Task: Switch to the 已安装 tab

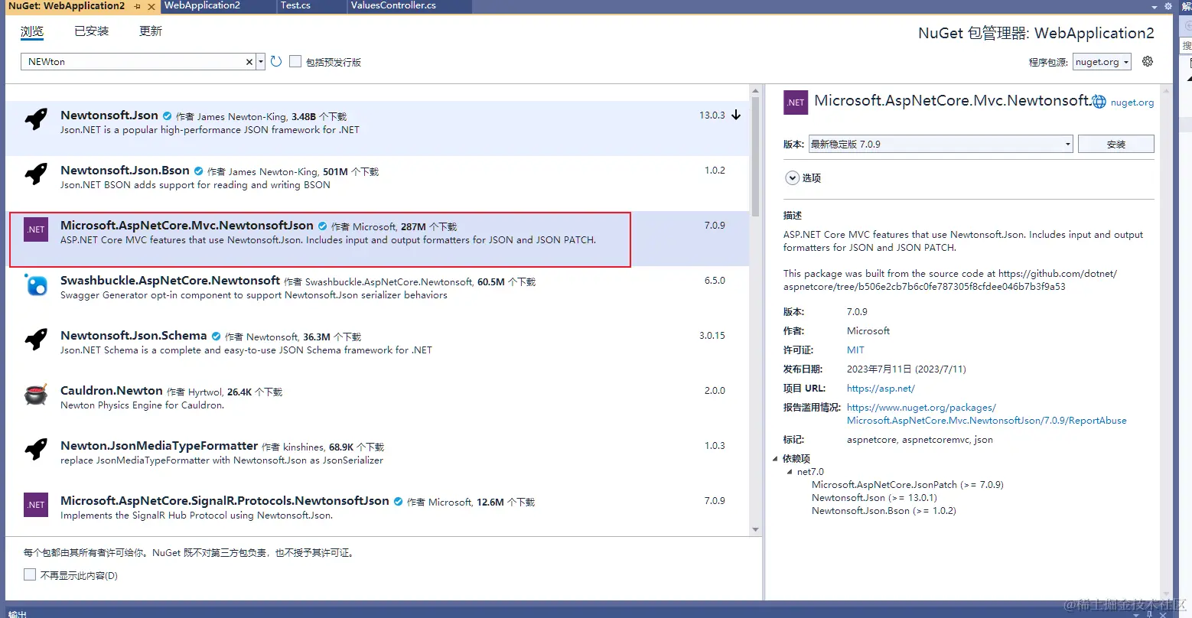Action: tap(92, 31)
